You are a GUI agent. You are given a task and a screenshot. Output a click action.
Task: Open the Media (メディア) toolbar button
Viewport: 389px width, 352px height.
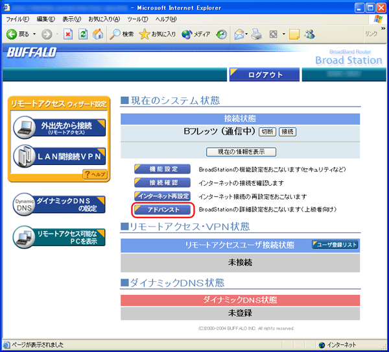(x=196, y=34)
